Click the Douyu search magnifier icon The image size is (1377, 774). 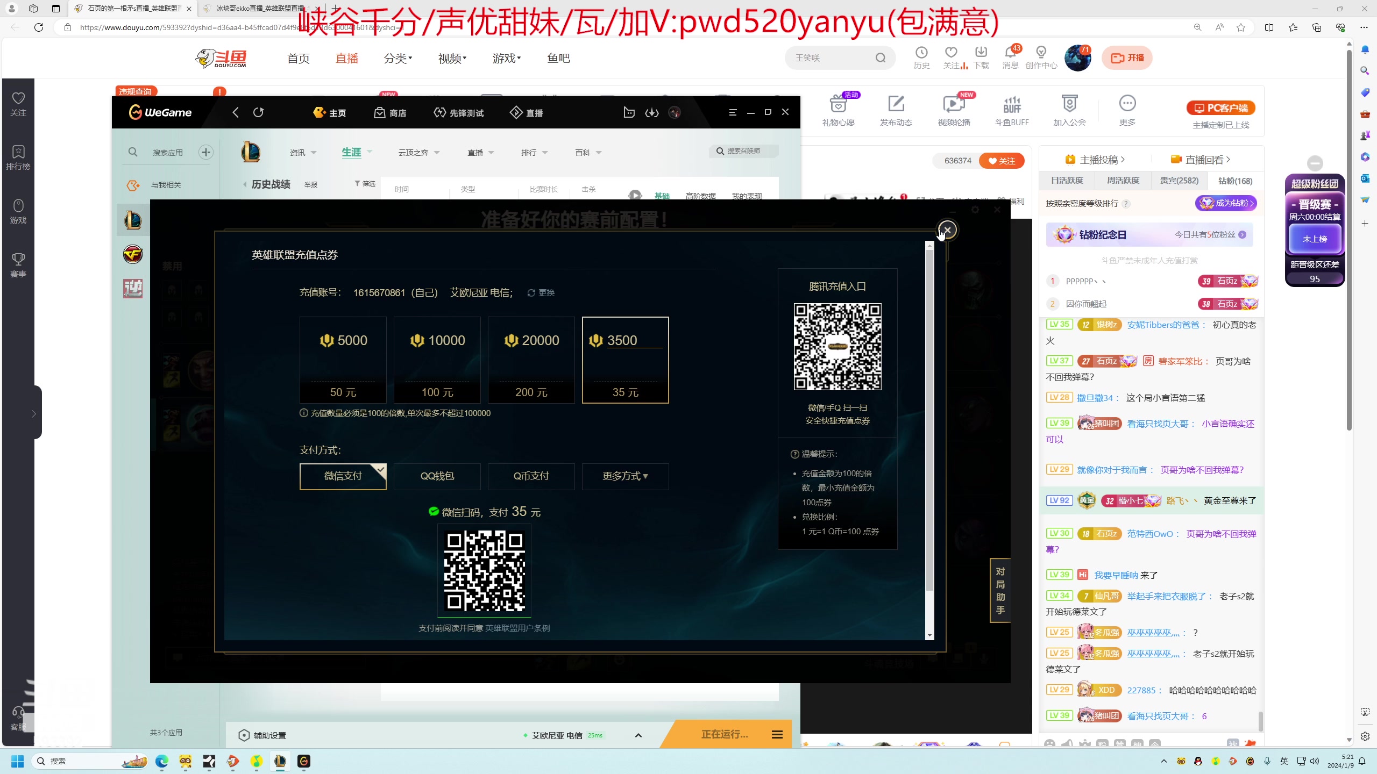[x=881, y=58]
